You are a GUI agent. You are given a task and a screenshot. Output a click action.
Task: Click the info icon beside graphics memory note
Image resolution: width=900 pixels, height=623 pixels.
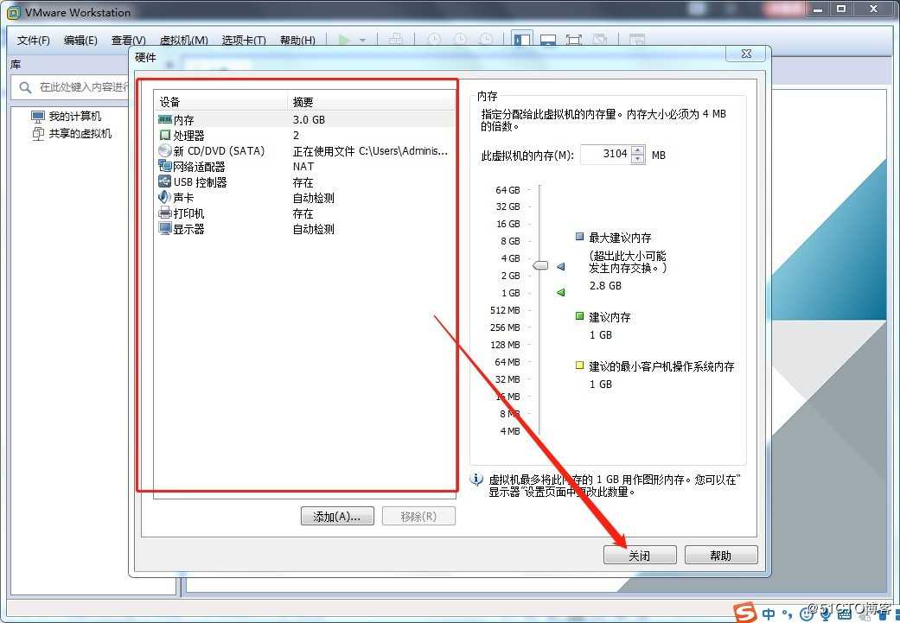(x=476, y=480)
